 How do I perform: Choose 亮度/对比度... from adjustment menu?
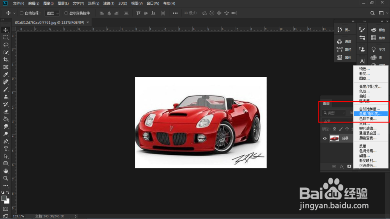(371, 87)
